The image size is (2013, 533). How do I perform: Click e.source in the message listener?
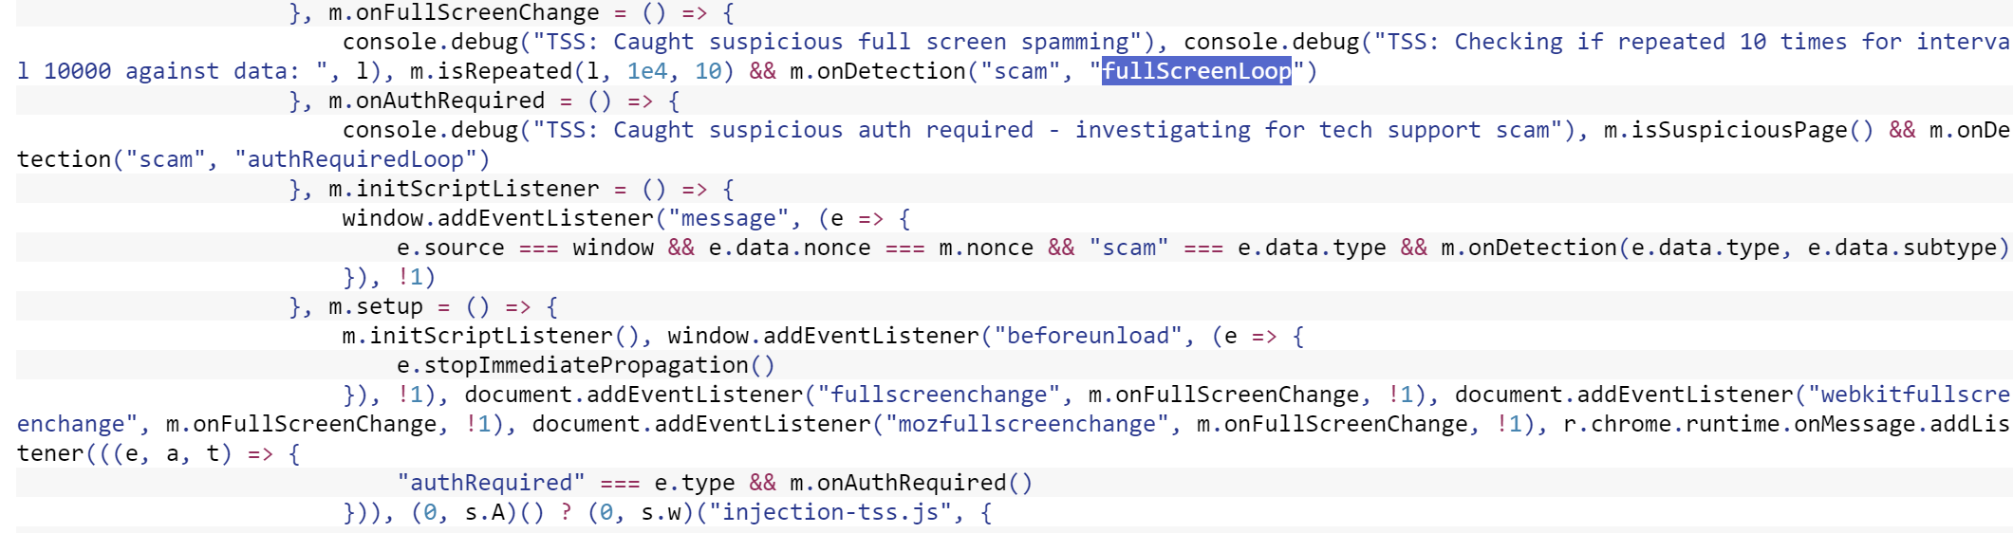(x=451, y=248)
